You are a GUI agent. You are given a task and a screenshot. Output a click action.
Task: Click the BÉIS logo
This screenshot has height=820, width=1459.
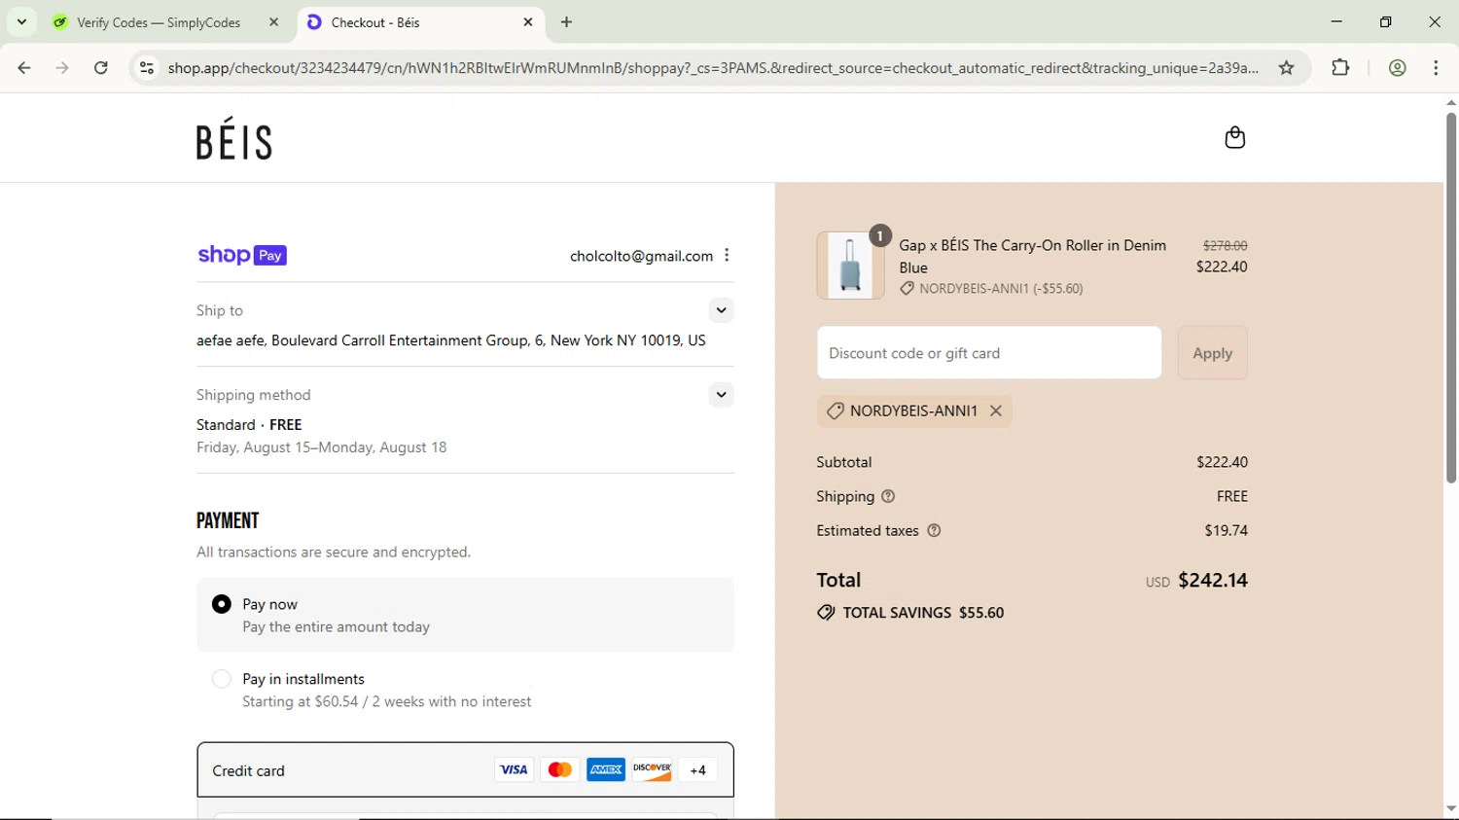234,139
